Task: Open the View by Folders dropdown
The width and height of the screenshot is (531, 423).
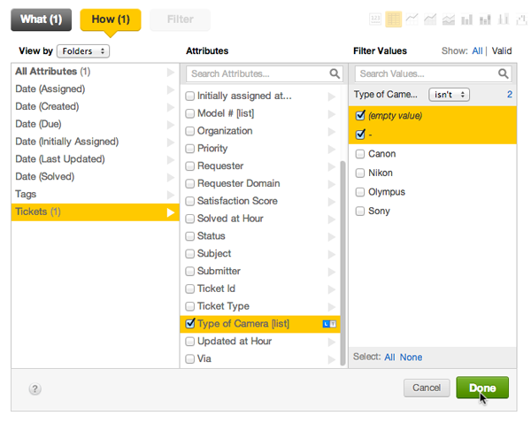Action: (x=83, y=52)
